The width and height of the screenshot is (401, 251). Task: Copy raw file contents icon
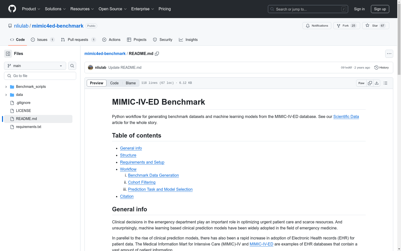tap(370, 83)
